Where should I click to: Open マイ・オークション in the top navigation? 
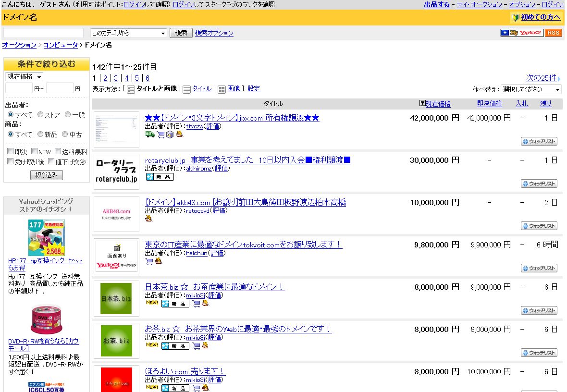point(479,5)
